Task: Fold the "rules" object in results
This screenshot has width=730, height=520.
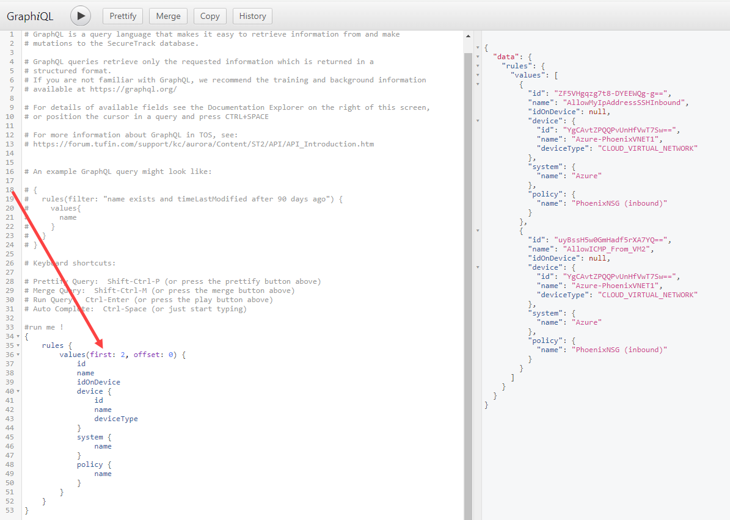Action: (x=478, y=66)
